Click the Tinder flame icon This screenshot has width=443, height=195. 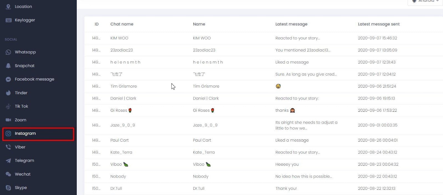coord(8,93)
